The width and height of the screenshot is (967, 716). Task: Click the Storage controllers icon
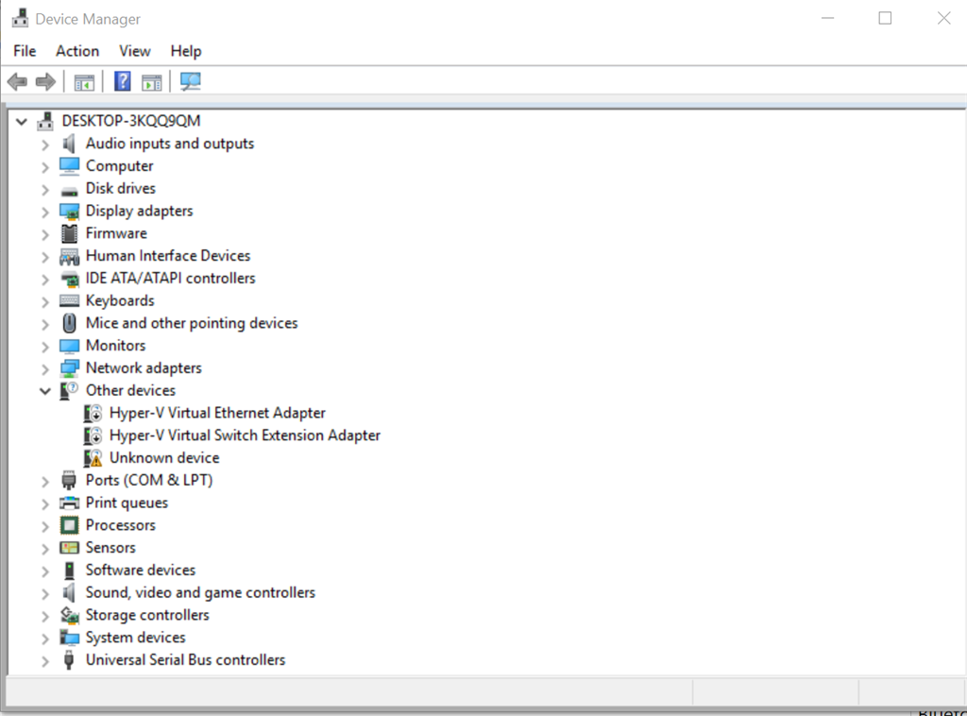pyautogui.click(x=69, y=616)
